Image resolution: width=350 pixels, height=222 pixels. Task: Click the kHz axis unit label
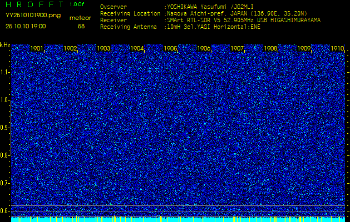point(5,45)
